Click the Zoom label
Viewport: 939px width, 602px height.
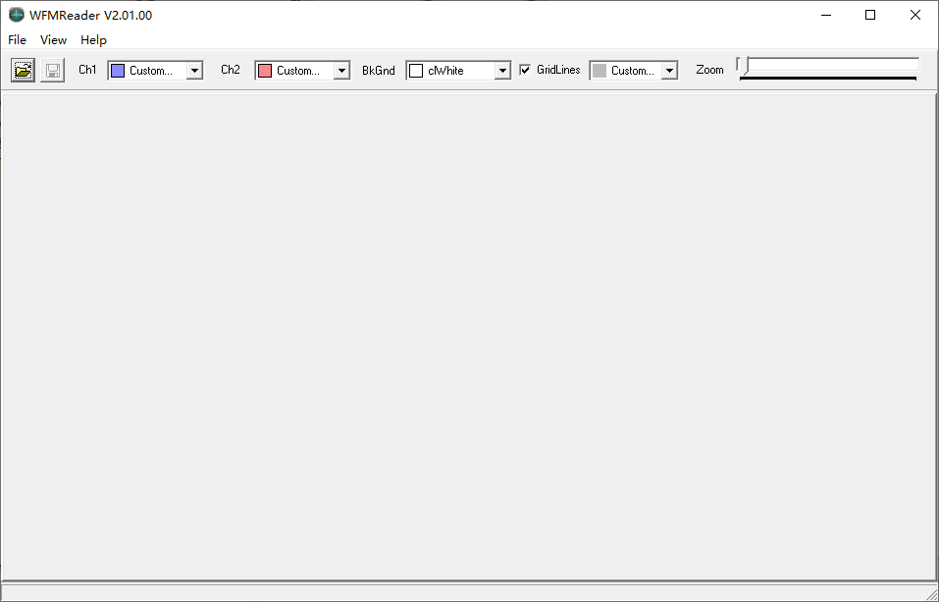709,70
